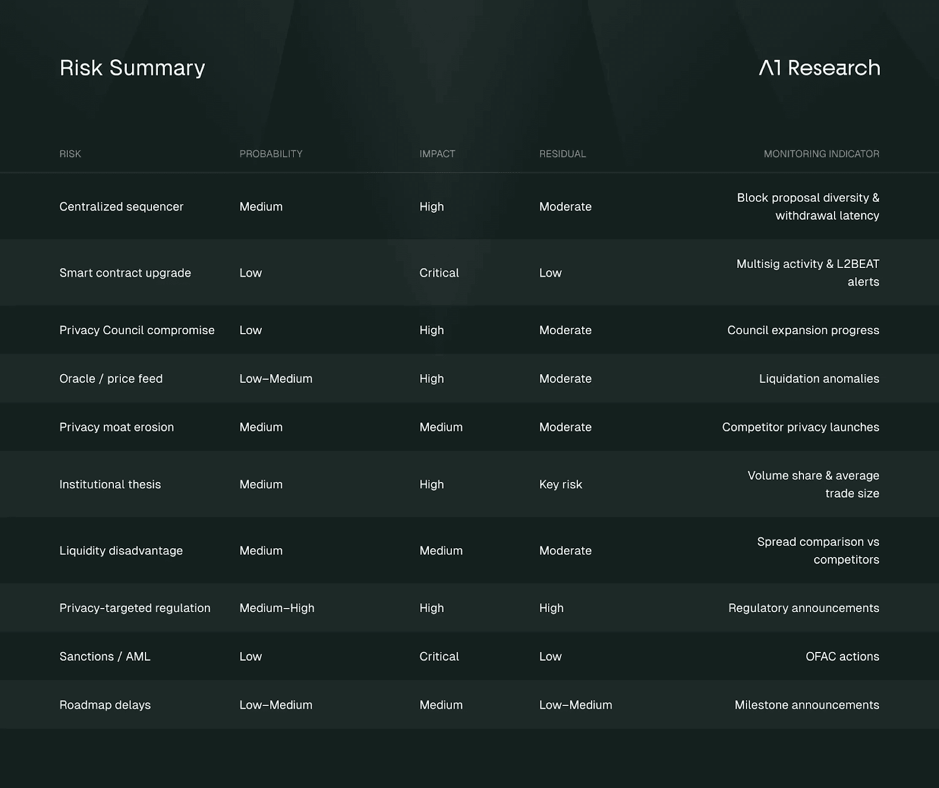Select Moderate residual in Privacy Council compromise row
Viewport: 939px width, 788px height.
(x=565, y=330)
